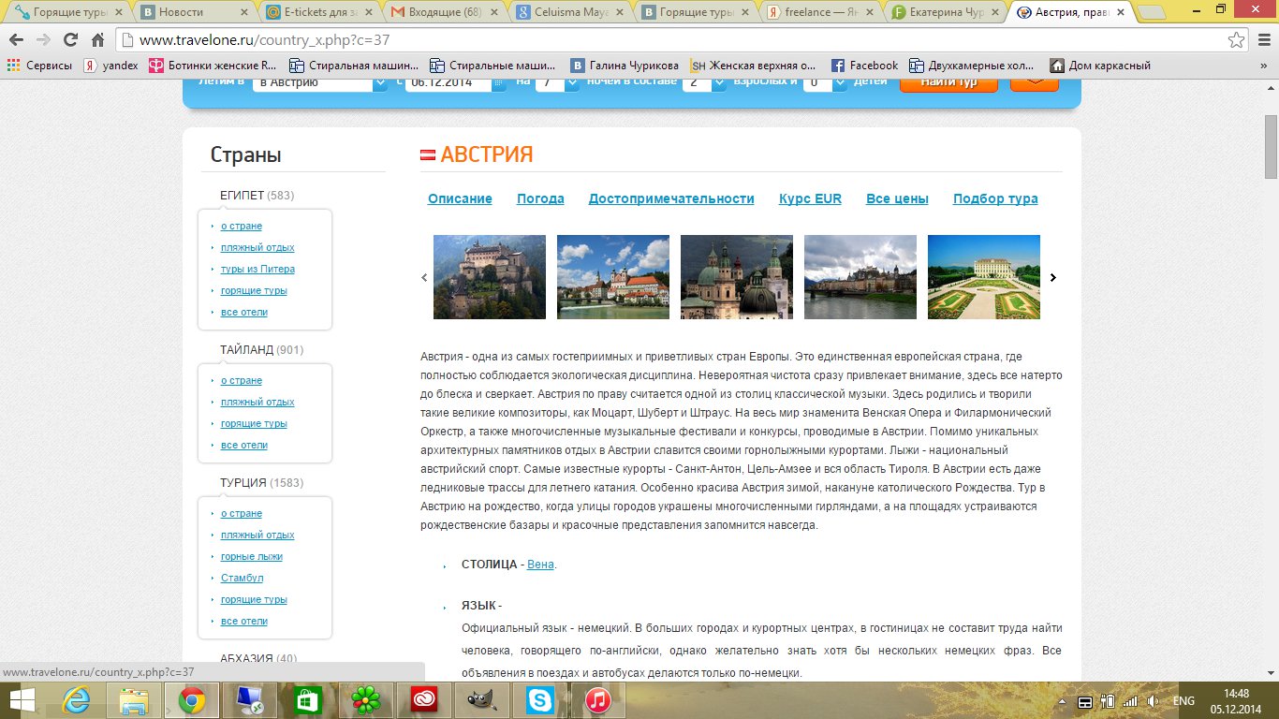Open ICQ flower icon in taskbar

tap(365, 700)
